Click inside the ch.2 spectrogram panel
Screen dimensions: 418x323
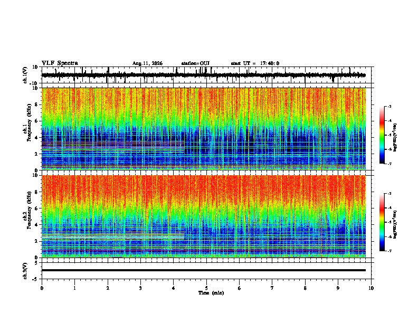[204, 216]
